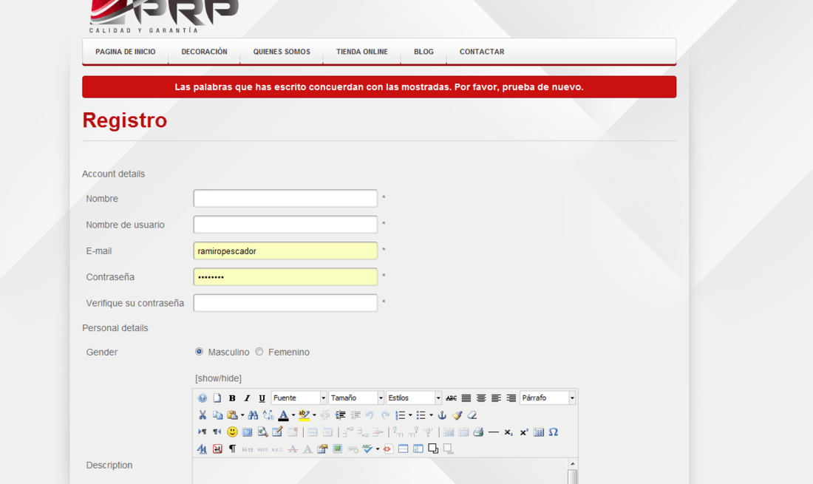Viewport: 813px width, 484px height.
Task: Open the text color picker arrow
Action: click(x=293, y=415)
